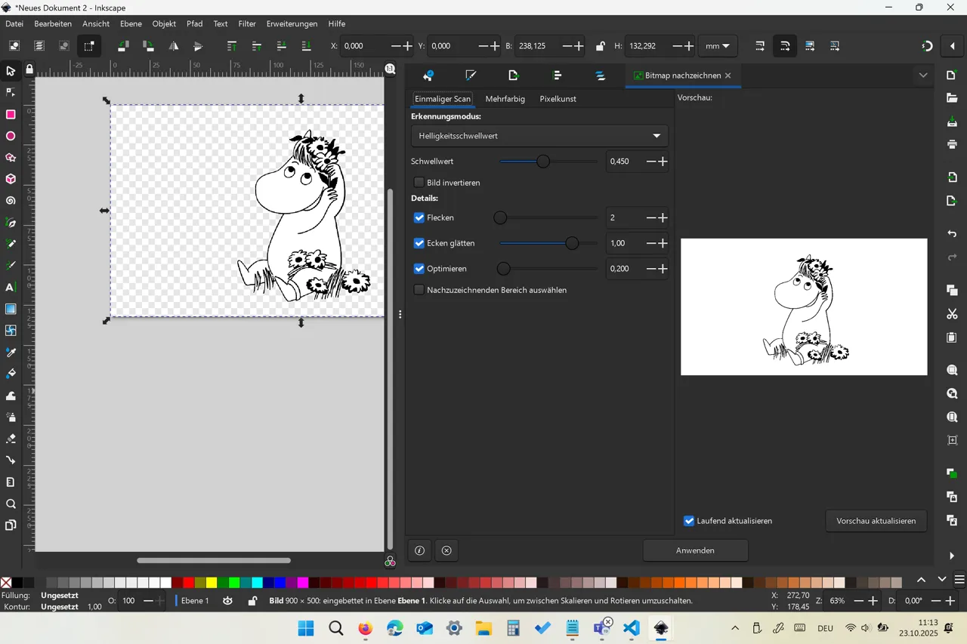The height and width of the screenshot is (644, 967).
Task: Open the Pfad menu
Action: pos(195,23)
